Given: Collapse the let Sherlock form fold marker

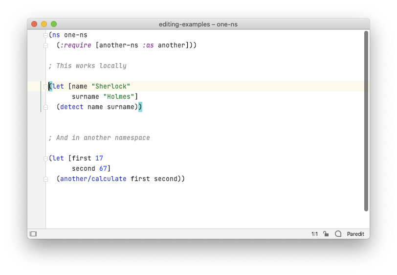Looking at the screenshot, I should click(45, 87).
